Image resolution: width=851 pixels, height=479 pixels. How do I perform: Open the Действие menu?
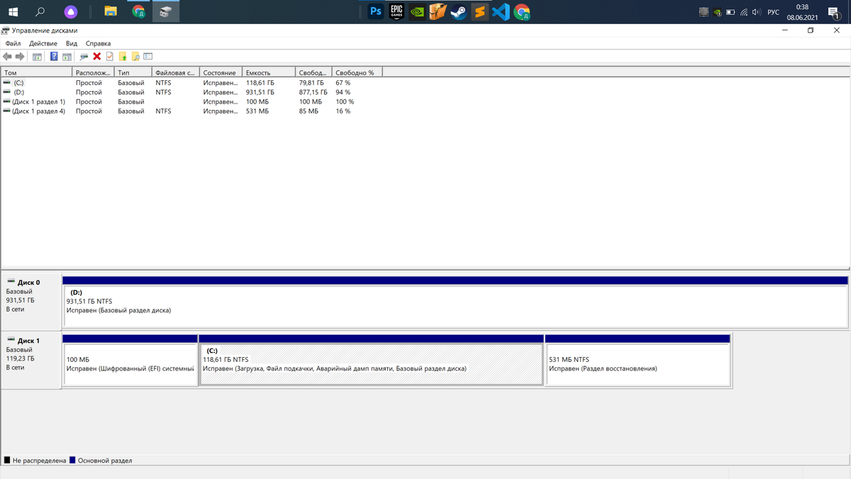click(43, 43)
